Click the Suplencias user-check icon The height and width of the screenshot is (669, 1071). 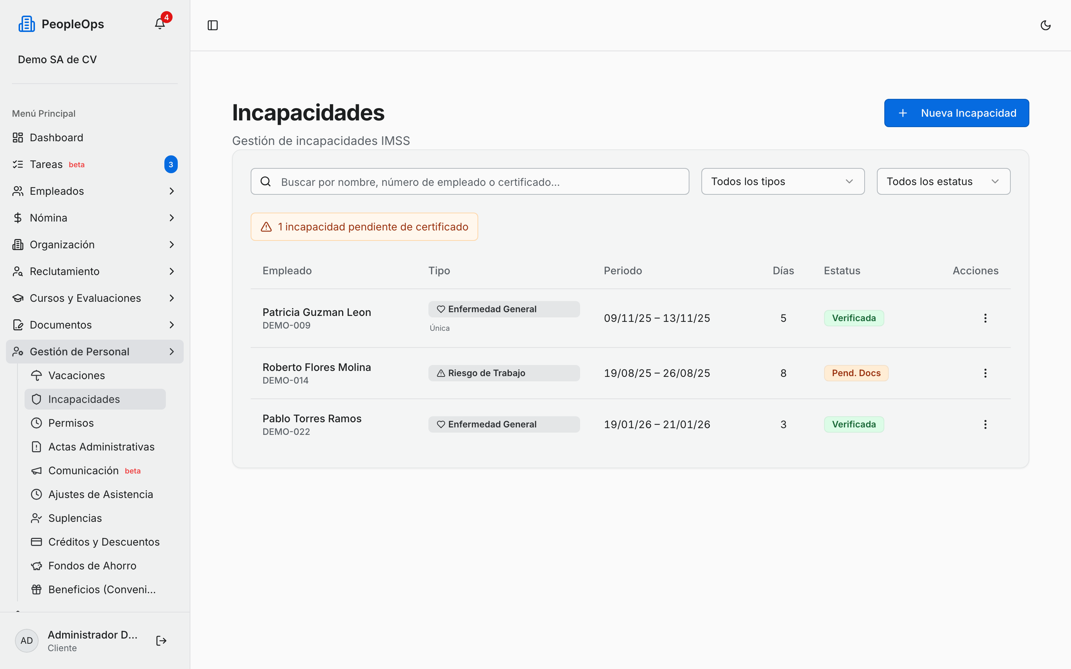tap(36, 518)
